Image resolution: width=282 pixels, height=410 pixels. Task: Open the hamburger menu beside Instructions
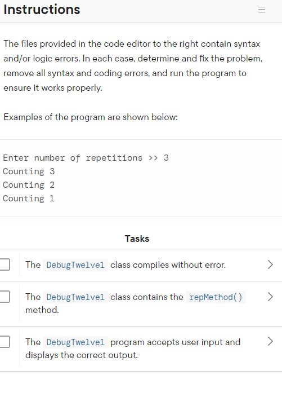[x=261, y=10]
